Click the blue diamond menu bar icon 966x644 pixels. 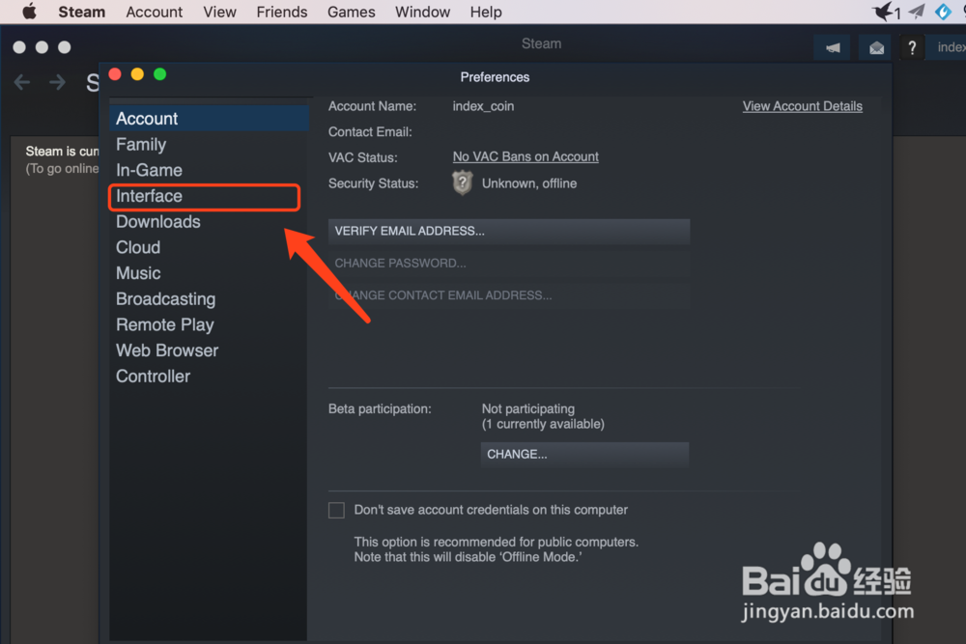[x=943, y=11]
